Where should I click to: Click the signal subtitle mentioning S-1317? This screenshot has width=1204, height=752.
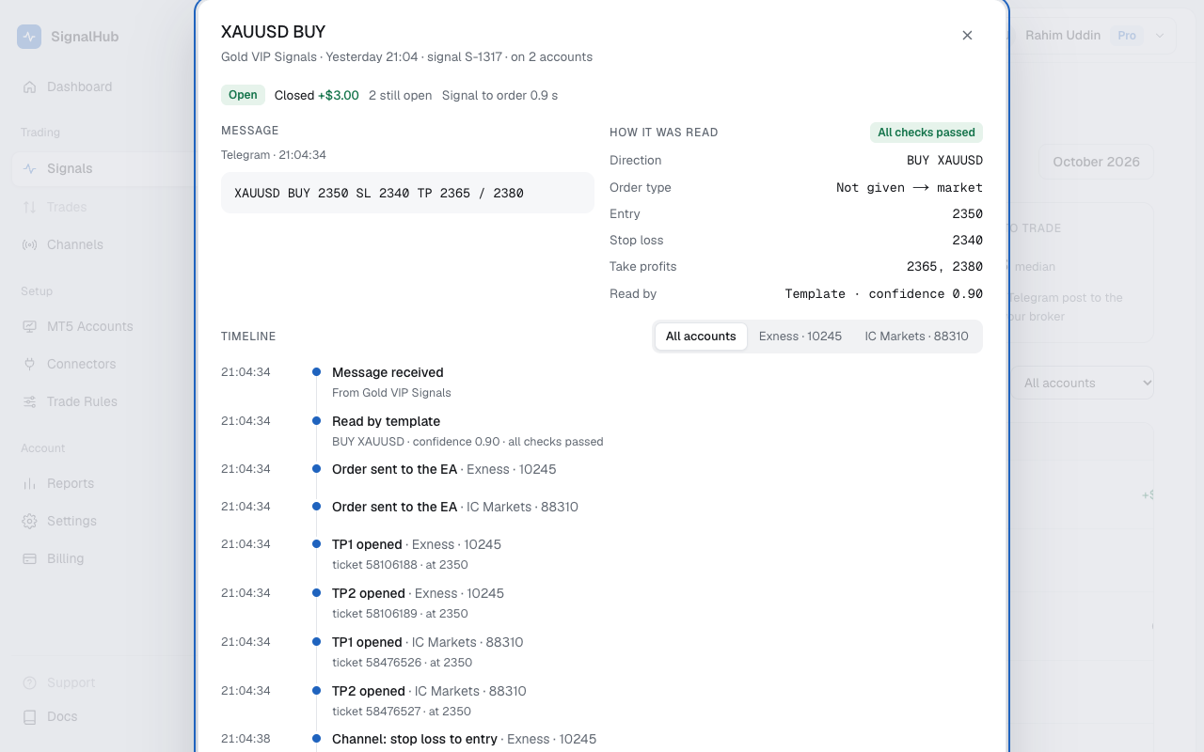pos(406,56)
